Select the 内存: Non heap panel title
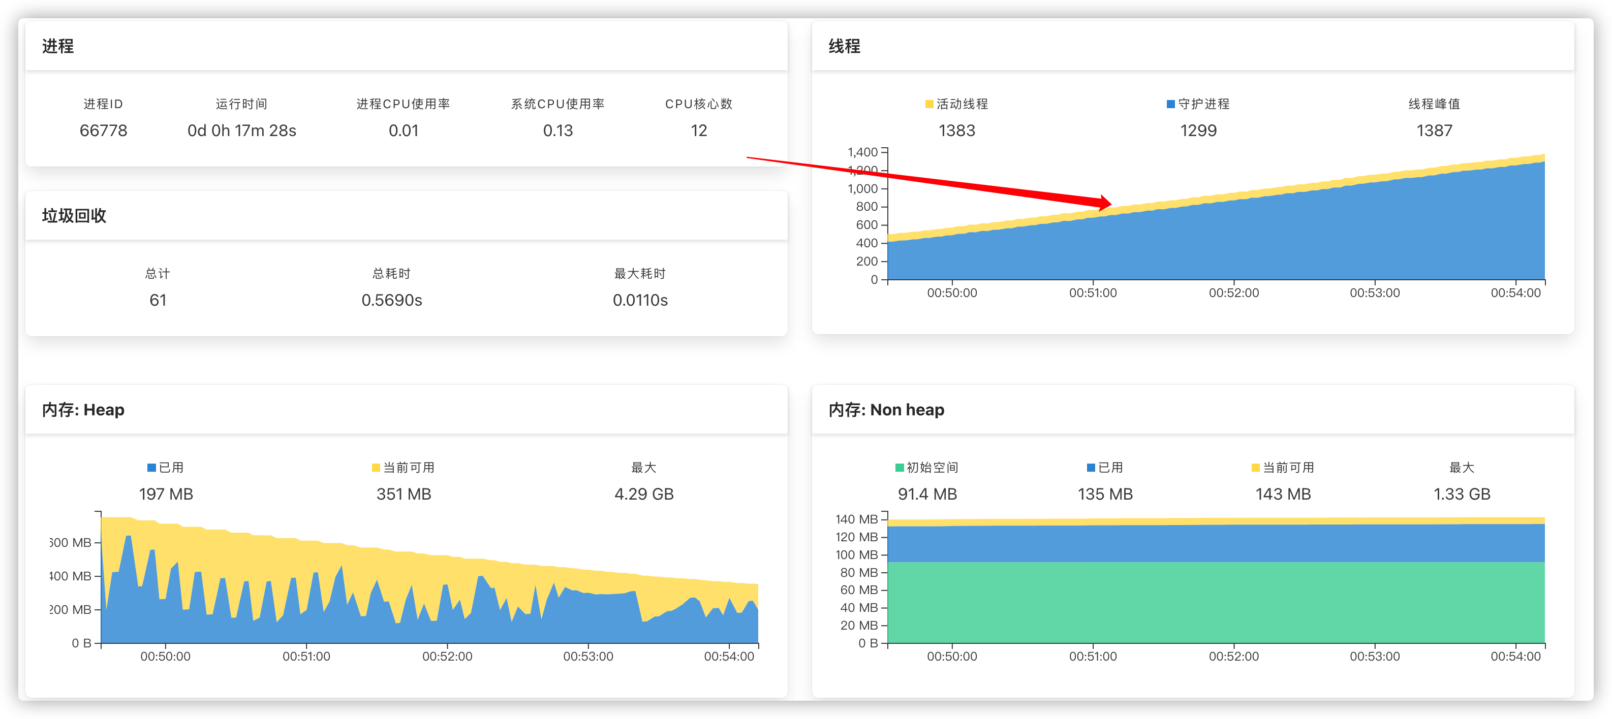Screen dimensions: 1612x719 tap(887, 410)
